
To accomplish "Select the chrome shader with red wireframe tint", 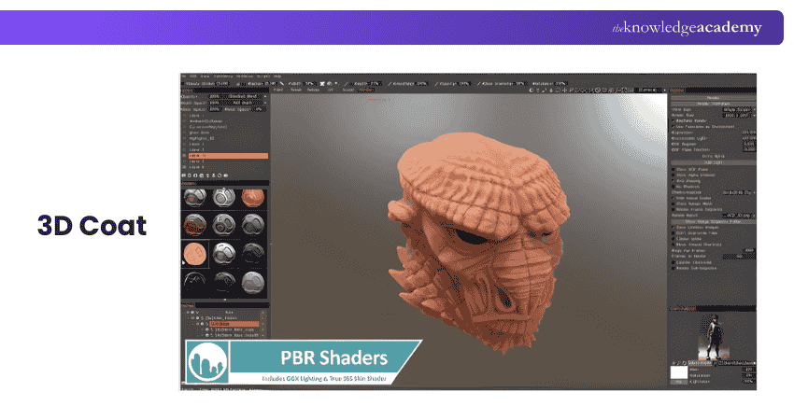I will 195,225.
